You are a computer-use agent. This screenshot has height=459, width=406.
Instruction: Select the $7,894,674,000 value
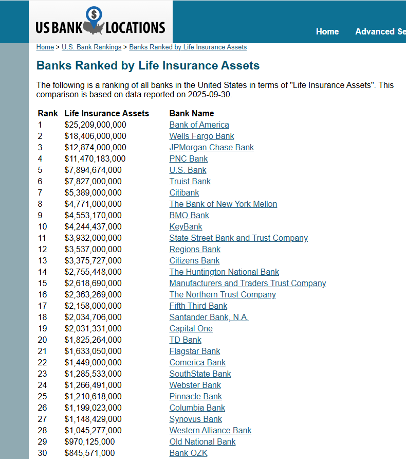pyautogui.click(x=93, y=170)
